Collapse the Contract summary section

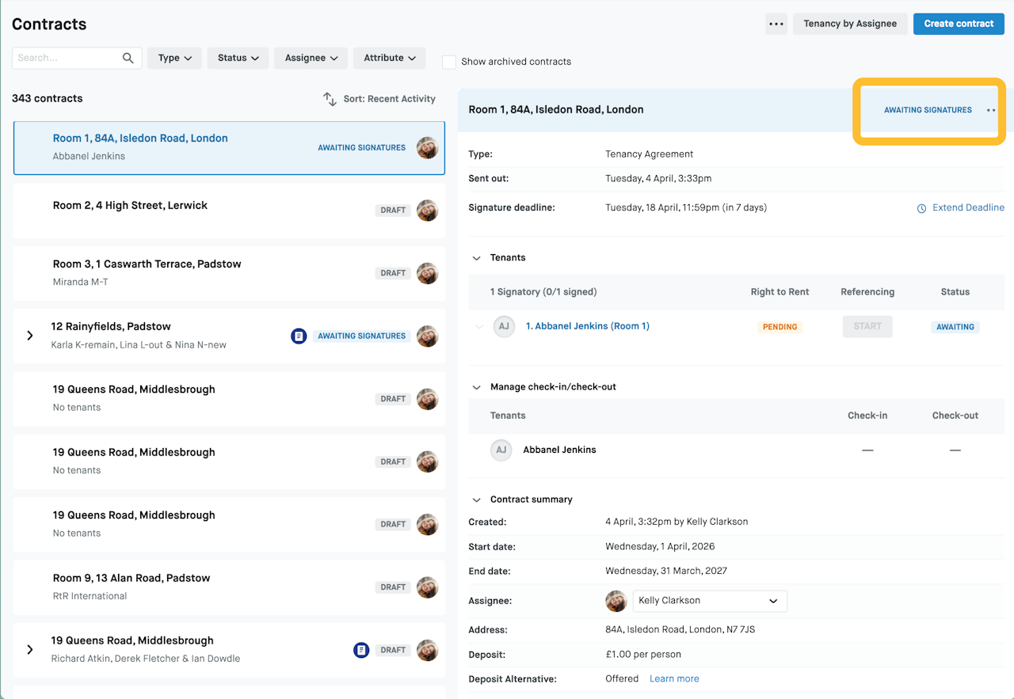click(x=477, y=500)
